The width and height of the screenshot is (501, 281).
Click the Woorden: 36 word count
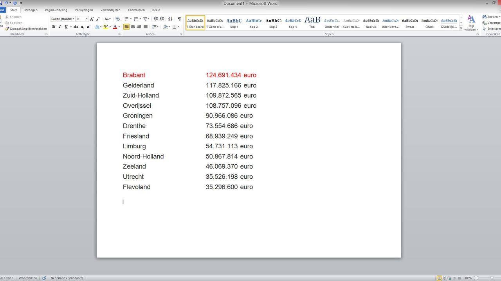(28, 278)
